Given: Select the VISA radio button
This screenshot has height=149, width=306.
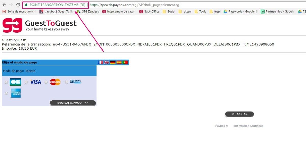Looking at the screenshot, I should 26,82.
